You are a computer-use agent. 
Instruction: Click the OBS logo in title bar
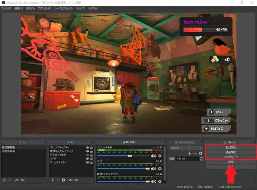[x=3, y=2]
